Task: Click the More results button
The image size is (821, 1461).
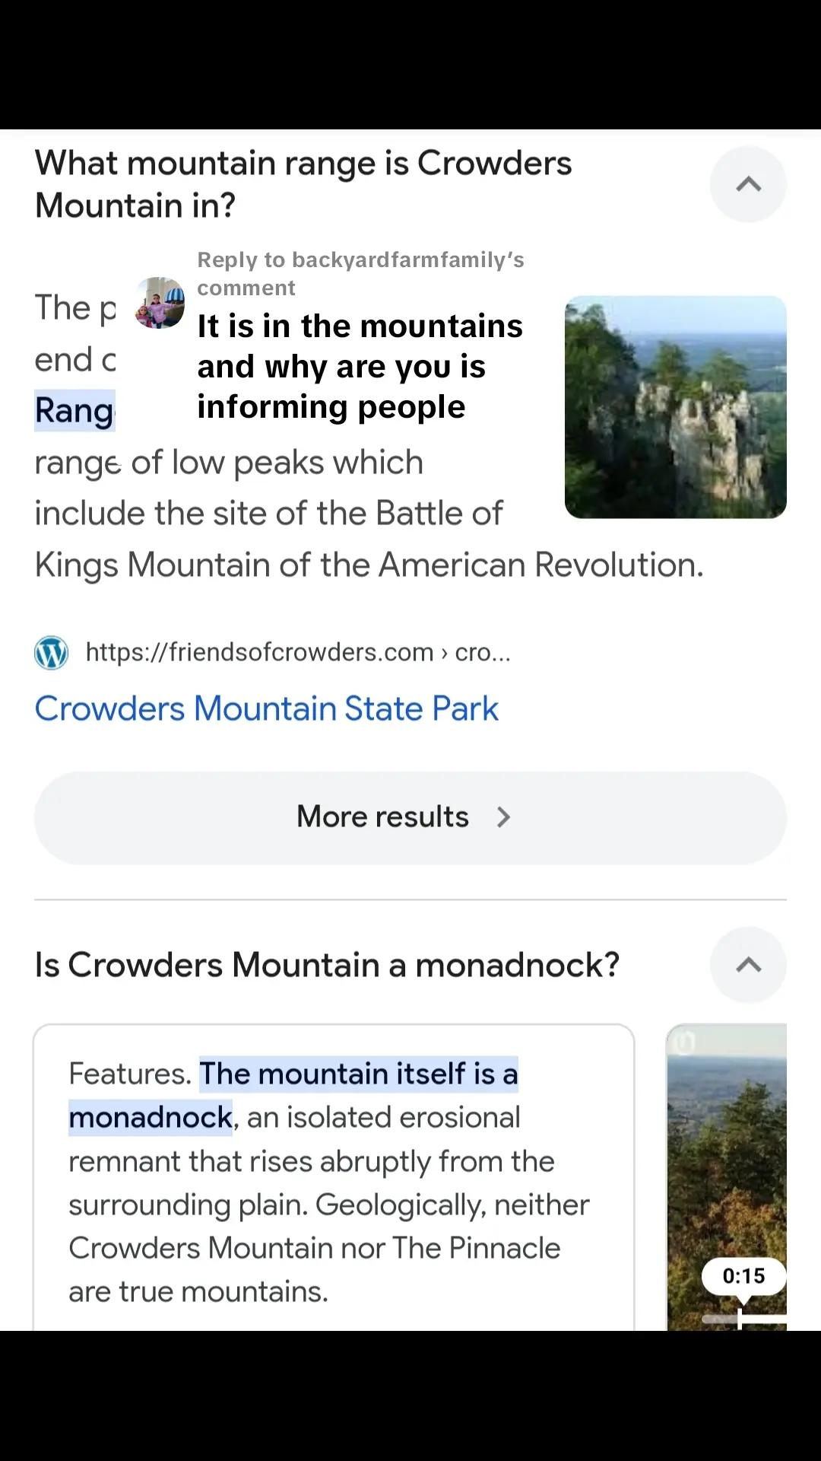Action: [x=410, y=818]
